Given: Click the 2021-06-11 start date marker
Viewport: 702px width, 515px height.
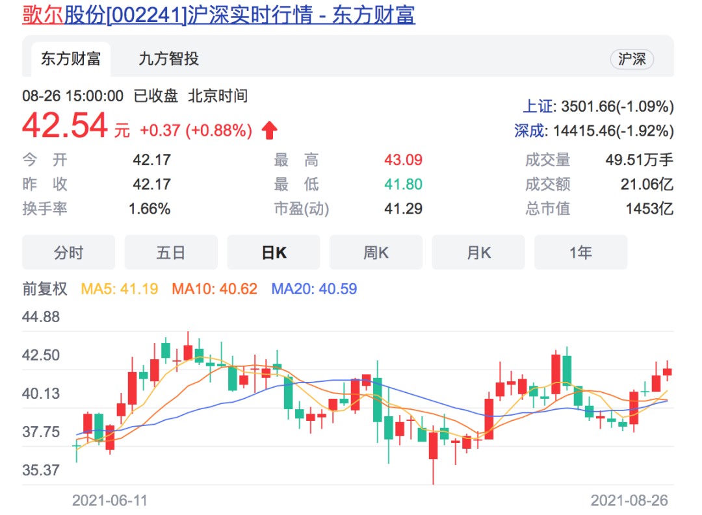Looking at the screenshot, I should (110, 501).
